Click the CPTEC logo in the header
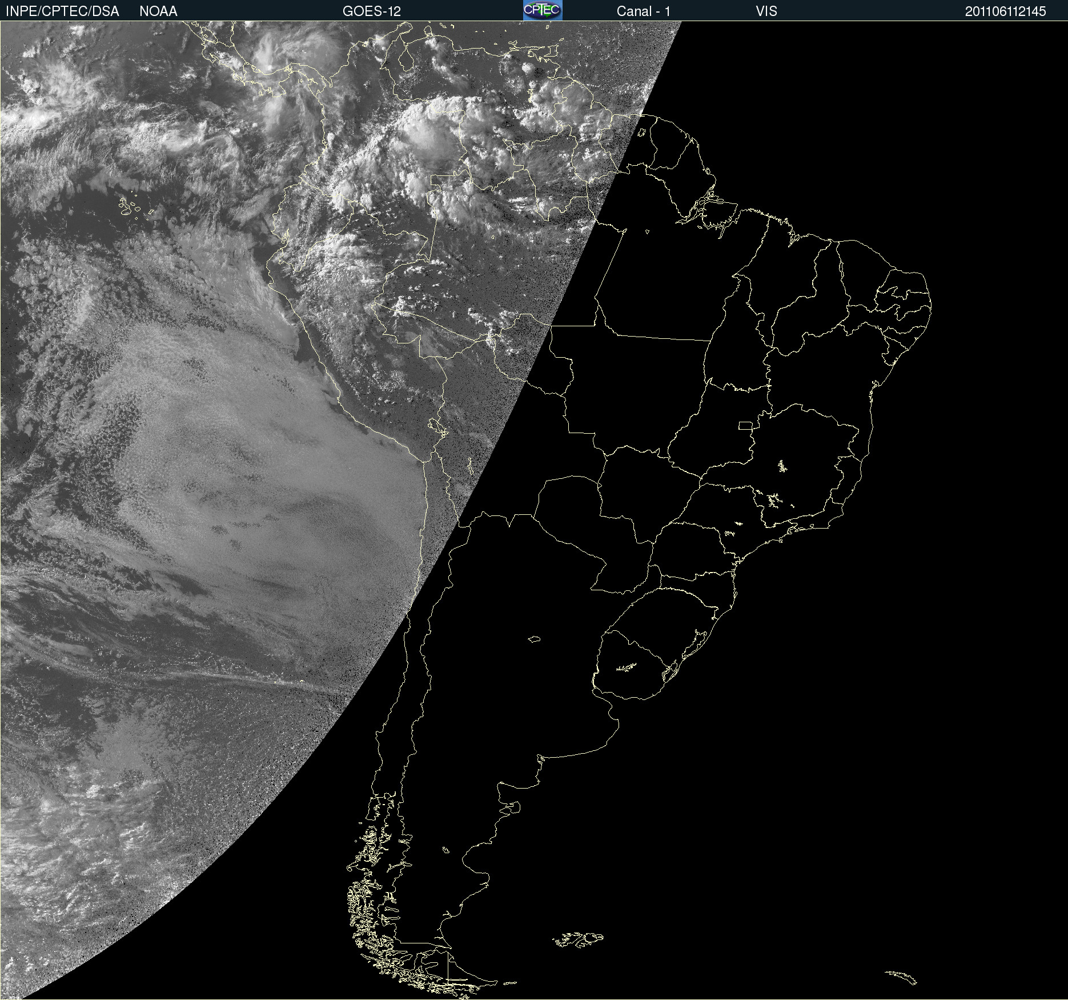The image size is (1068, 1000). 543,10
